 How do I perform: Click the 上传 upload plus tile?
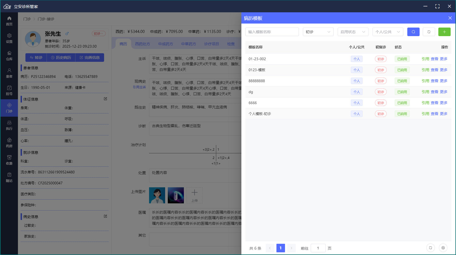[x=195, y=195]
